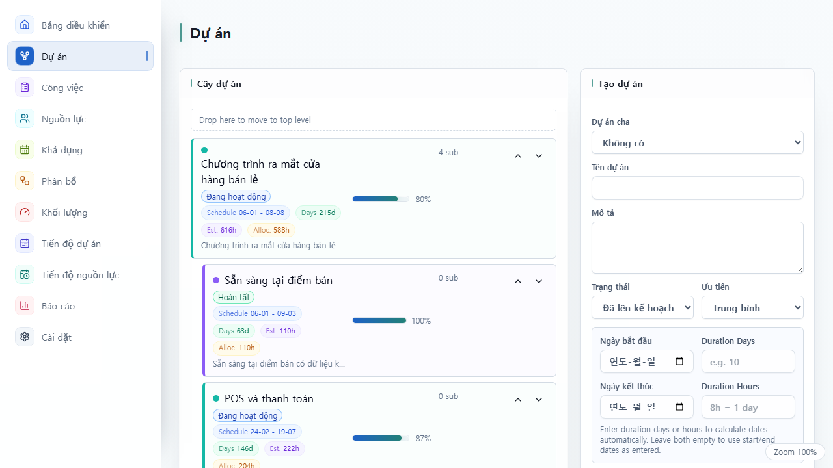Click the Khối lượng gauge icon

(25, 213)
